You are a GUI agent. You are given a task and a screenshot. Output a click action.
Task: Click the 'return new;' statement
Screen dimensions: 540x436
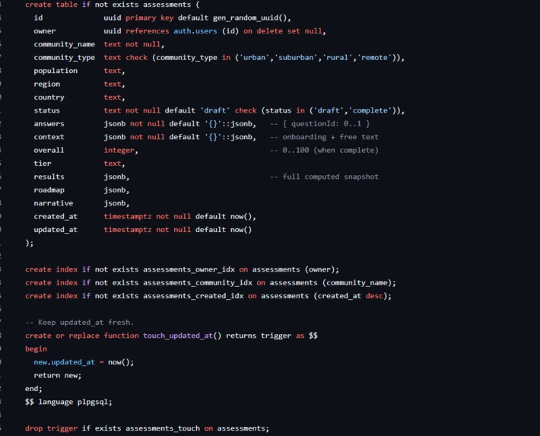[58, 375]
